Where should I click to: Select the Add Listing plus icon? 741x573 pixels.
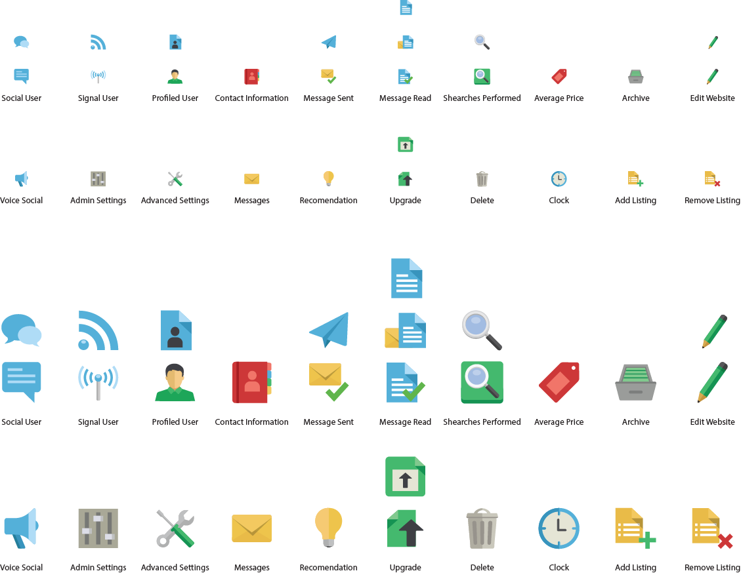click(635, 528)
